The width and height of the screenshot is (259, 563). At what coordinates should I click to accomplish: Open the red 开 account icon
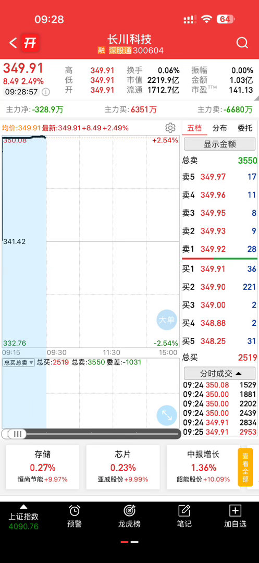[x=30, y=43]
